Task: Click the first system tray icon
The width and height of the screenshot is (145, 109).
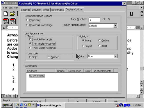Action: click(117, 105)
